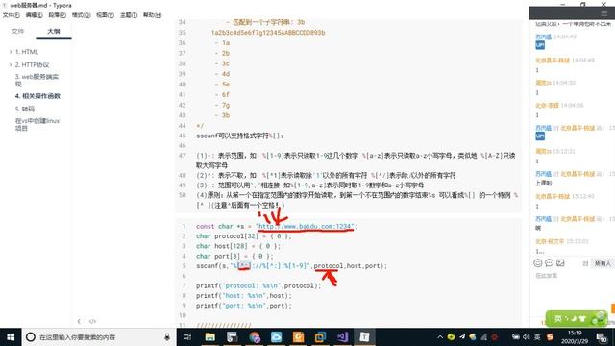
Task: Click the sscanf code line
Action: pos(291,266)
